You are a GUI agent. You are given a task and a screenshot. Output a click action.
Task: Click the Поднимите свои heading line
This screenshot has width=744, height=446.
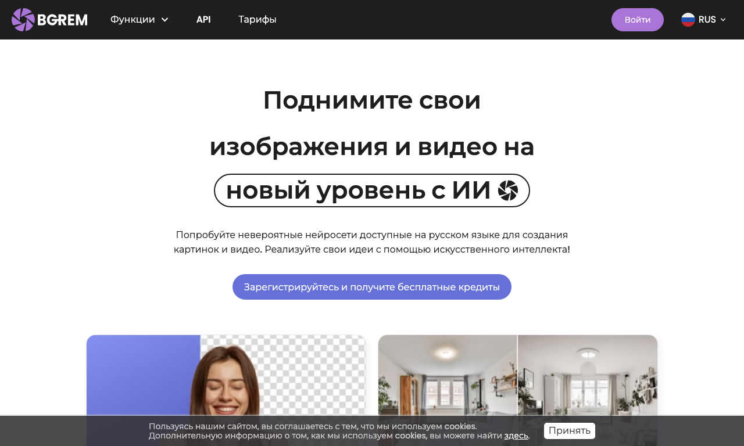click(x=372, y=100)
